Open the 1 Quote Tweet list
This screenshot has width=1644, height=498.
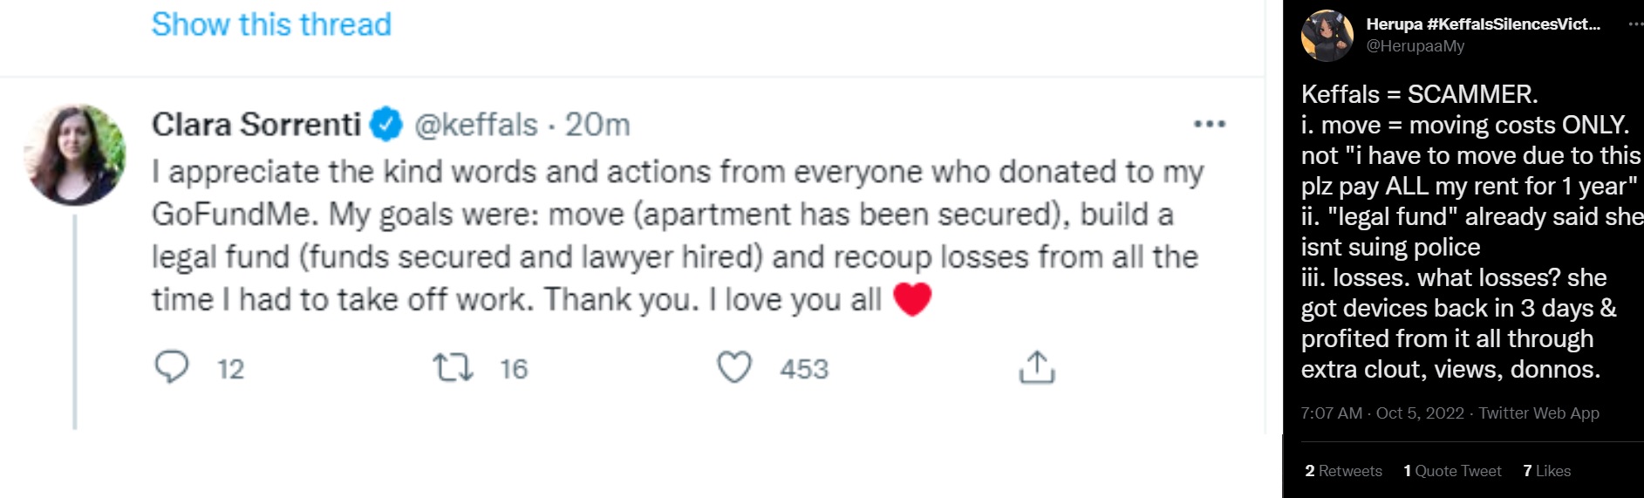tap(1452, 471)
